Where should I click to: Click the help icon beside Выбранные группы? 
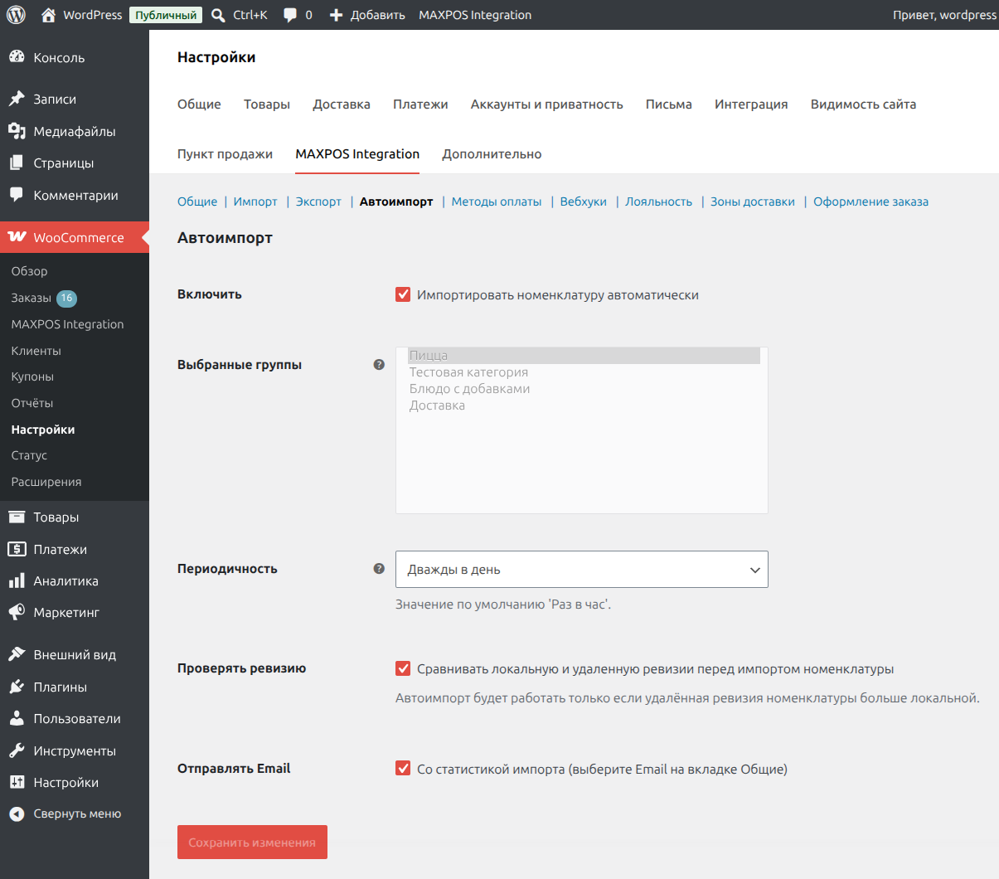coord(379,365)
